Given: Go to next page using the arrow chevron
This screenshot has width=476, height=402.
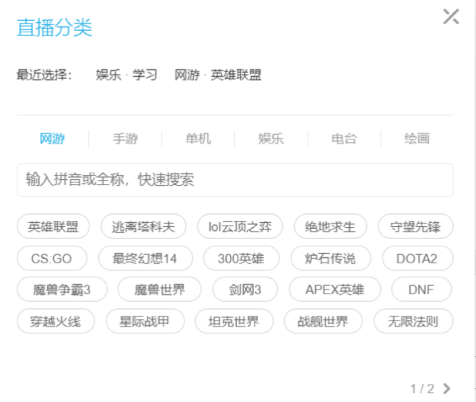Looking at the screenshot, I should [447, 389].
